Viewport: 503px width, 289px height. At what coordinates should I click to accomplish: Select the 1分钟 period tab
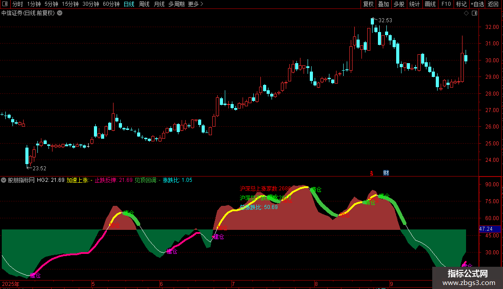click(34, 4)
